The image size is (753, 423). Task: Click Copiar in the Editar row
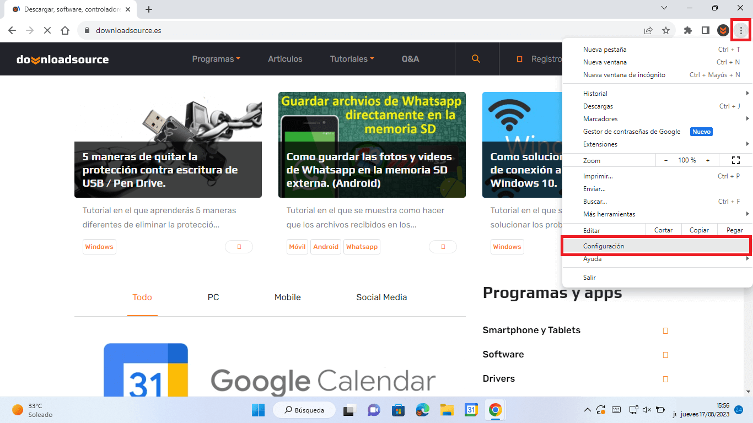click(699, 230)
